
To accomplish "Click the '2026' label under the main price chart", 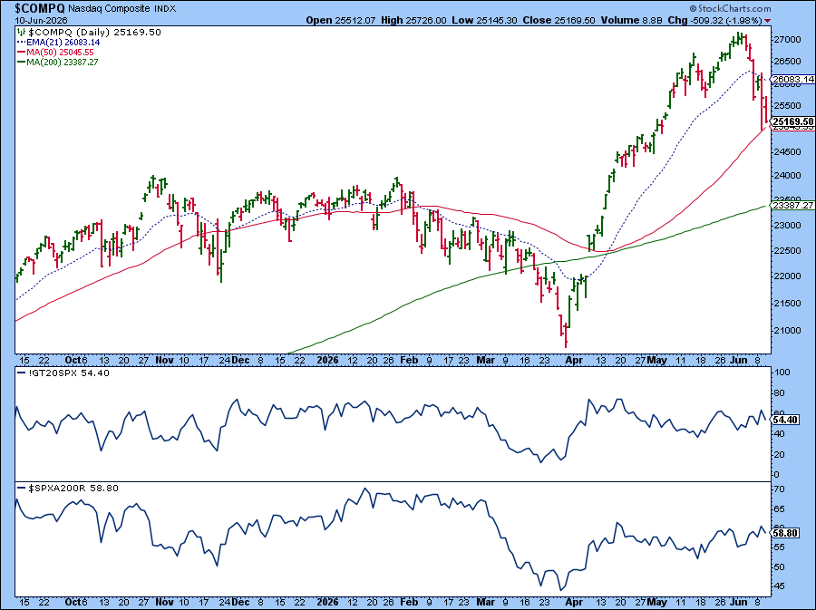I will pyautogui.click(x=328, y=361).
